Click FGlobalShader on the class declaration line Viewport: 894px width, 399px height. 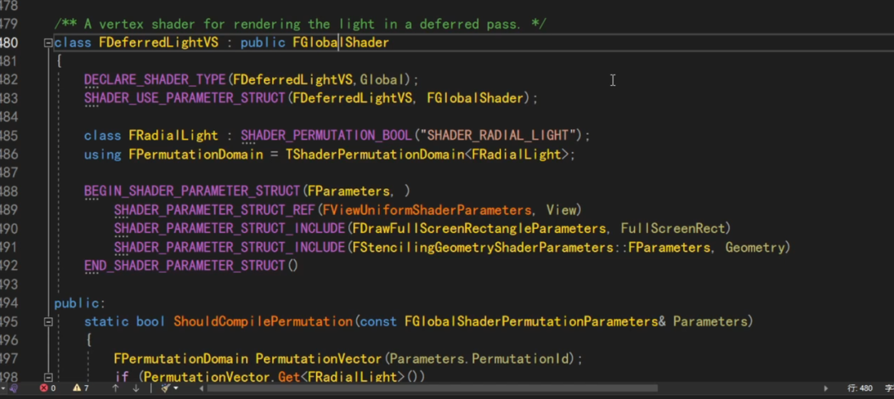pos(341,43)
